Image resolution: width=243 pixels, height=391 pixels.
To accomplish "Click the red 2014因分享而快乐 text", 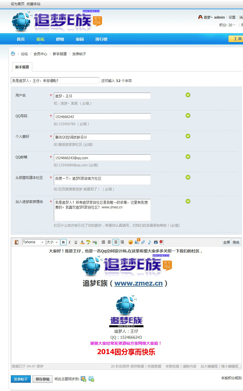I will tap(126, 352).
